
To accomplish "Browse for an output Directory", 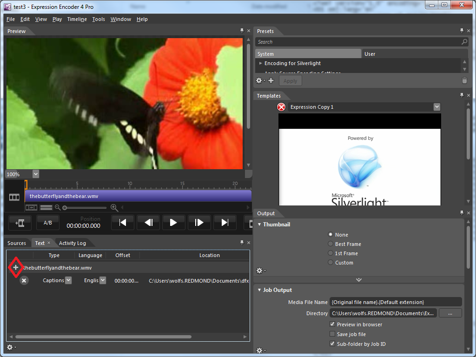I will coord(450,313).
